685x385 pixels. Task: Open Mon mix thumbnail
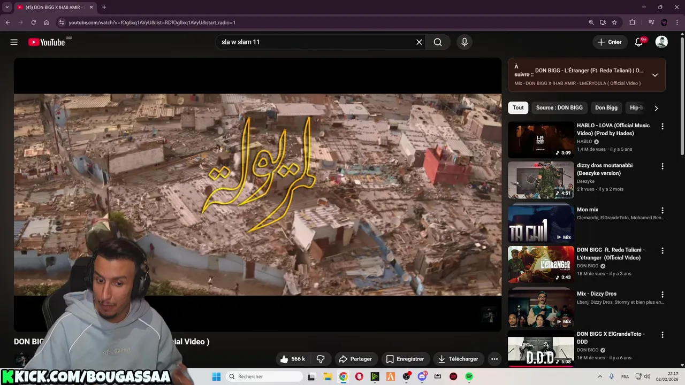[x=541, y=224]
